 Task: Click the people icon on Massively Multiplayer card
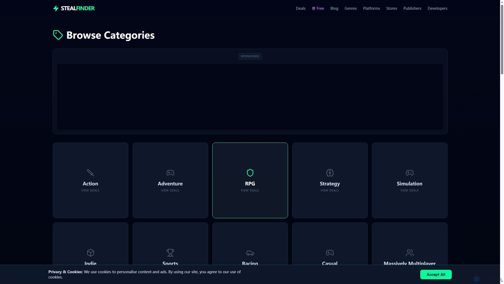(x=409, y=252)
